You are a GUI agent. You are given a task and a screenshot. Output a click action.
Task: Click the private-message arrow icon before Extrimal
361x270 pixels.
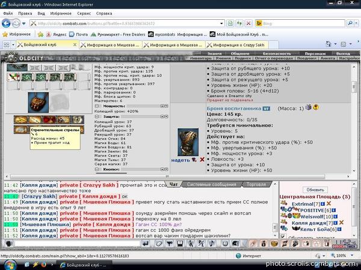point(284,203)
